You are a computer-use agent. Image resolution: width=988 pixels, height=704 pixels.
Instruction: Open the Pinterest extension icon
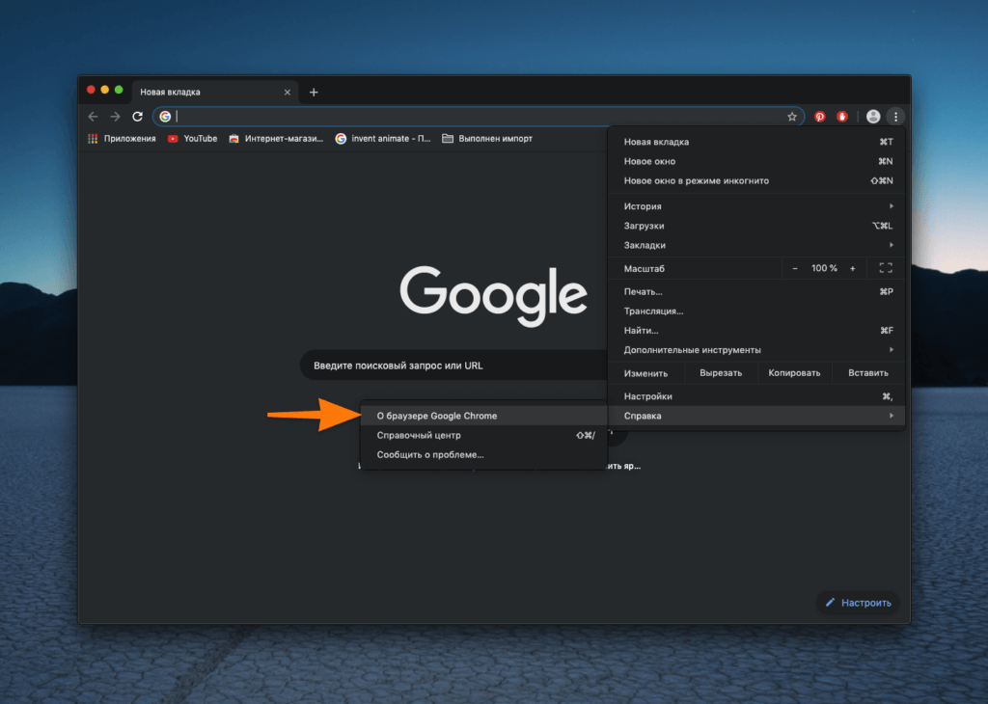tap(819, 117)
